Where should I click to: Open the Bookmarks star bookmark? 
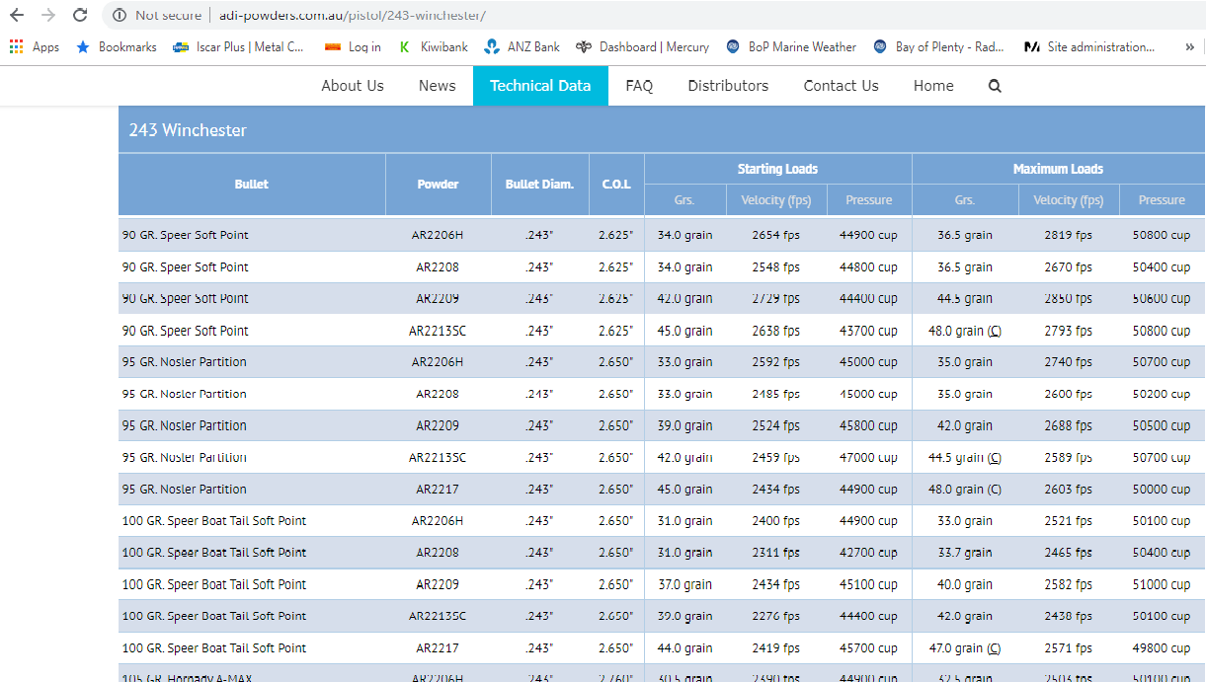click(116, 46)
